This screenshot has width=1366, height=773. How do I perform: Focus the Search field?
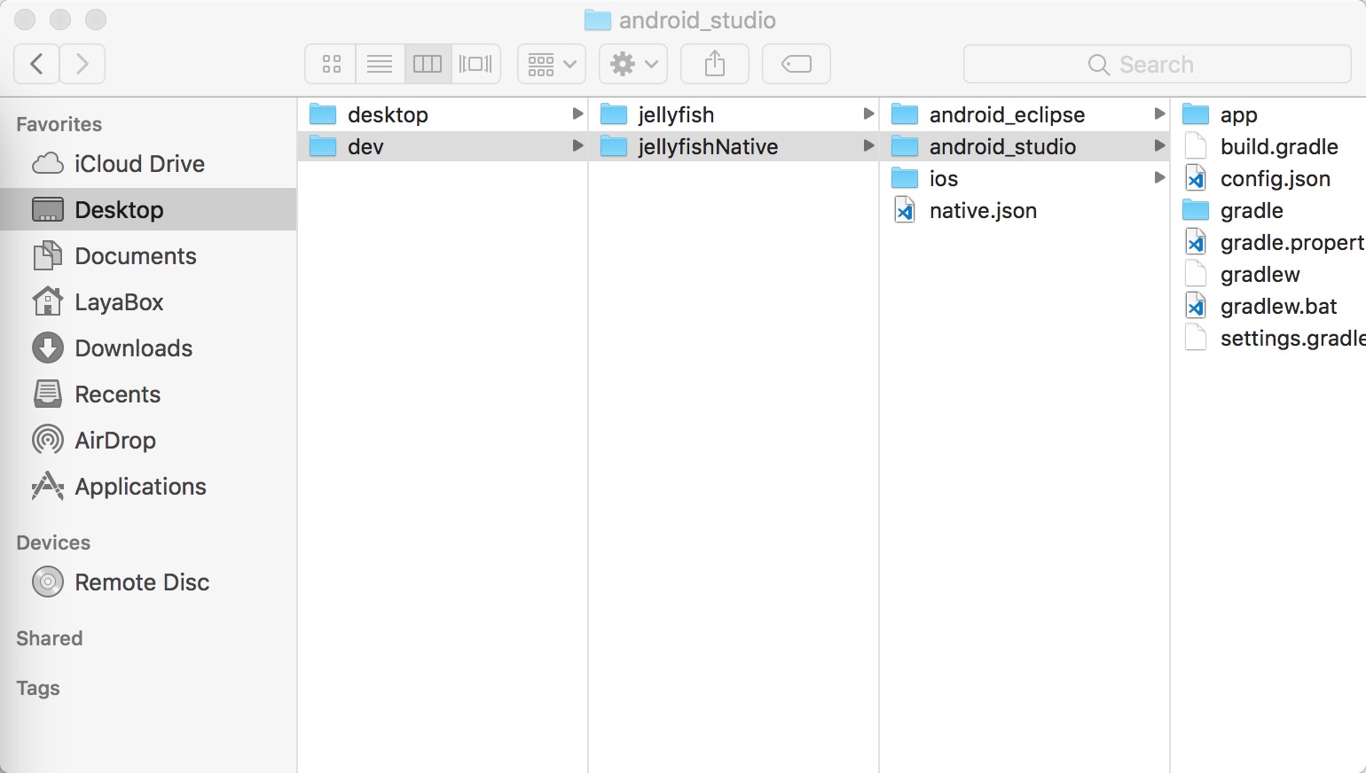[x=1157, y=64]
